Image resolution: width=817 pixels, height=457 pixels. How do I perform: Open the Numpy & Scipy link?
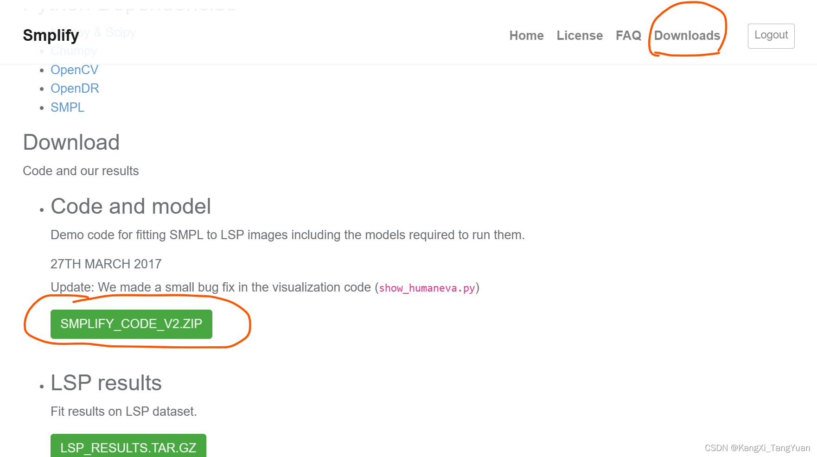[x=93, y=32]
